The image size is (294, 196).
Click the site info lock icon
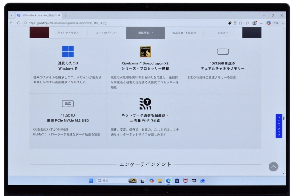pos(26,23)
